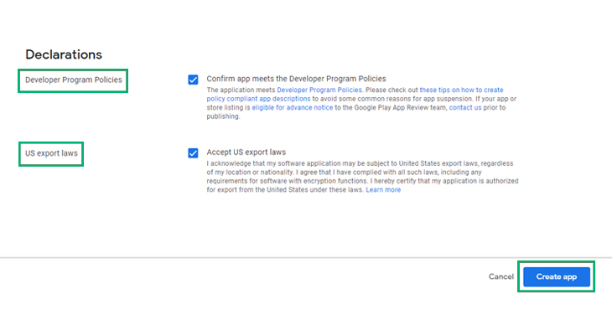Viewport: 612px width, 335px height.
Task: Click paragraph beginning 'I acknowledge that my software'
Action: click(x=363, y=177)
